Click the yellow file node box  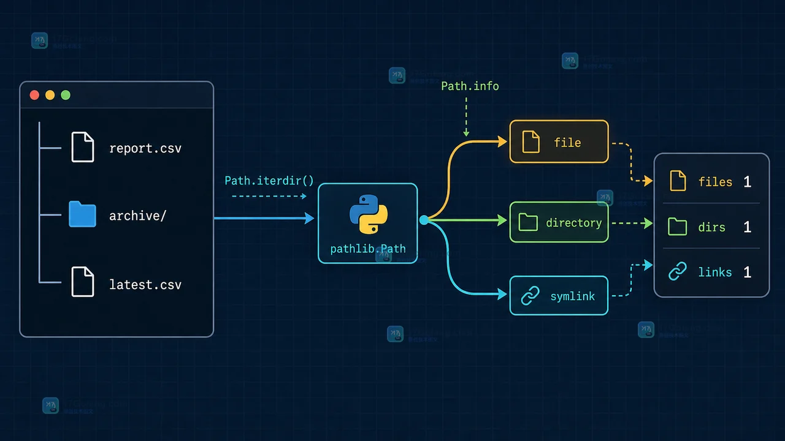pos(559,141)
